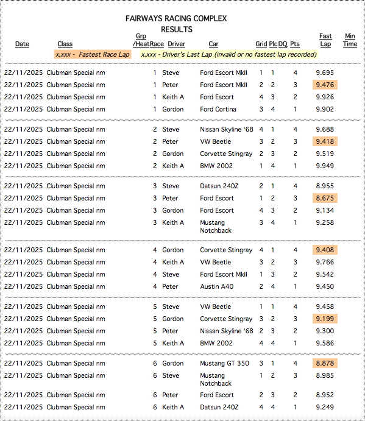Click the Date column header
The height and width of the screenshot is (421, 365).
pos(22,44)
